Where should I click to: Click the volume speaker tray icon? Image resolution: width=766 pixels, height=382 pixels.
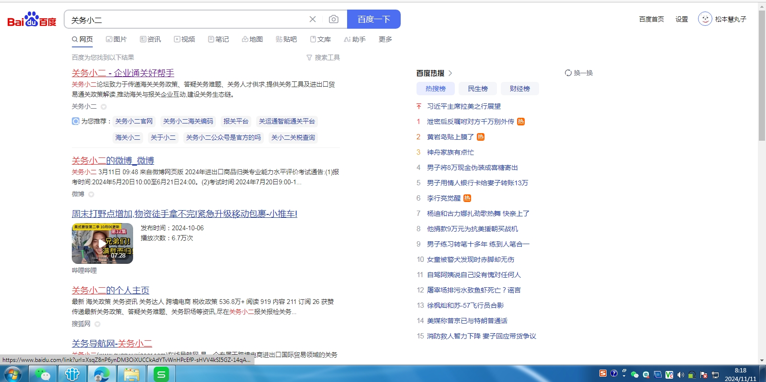680,374
